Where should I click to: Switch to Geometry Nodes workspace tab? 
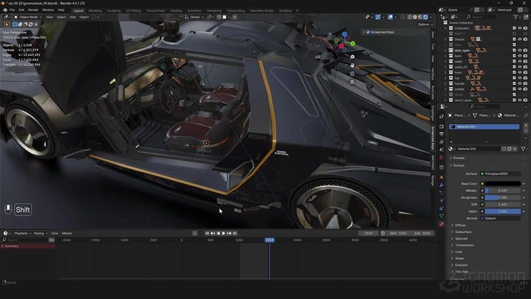click(261, 10)
